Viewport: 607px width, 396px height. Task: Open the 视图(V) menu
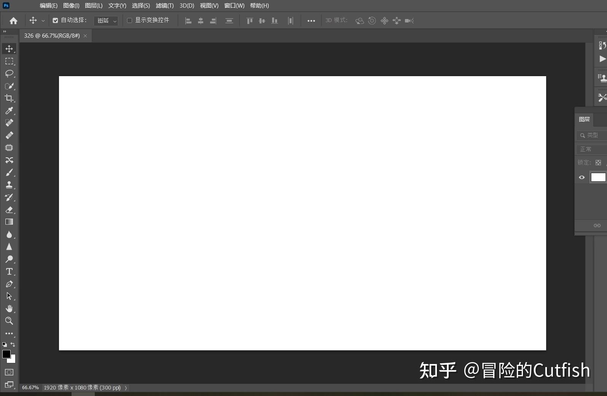pyautogui.click(x=209, y=6)
